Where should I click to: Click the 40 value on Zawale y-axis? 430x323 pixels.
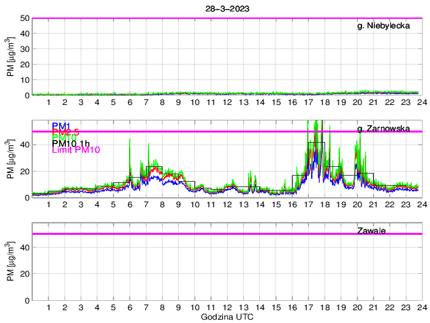click(24, 248)
